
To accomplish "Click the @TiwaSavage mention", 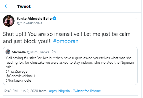I will pyautogui.click(x=17, y=71).
